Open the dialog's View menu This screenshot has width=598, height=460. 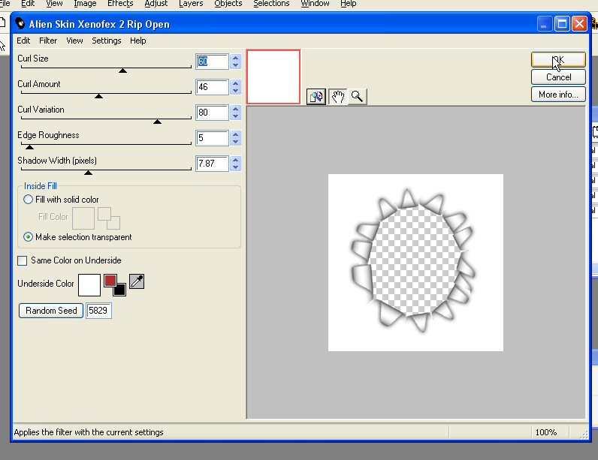click(x=74, y=41)
